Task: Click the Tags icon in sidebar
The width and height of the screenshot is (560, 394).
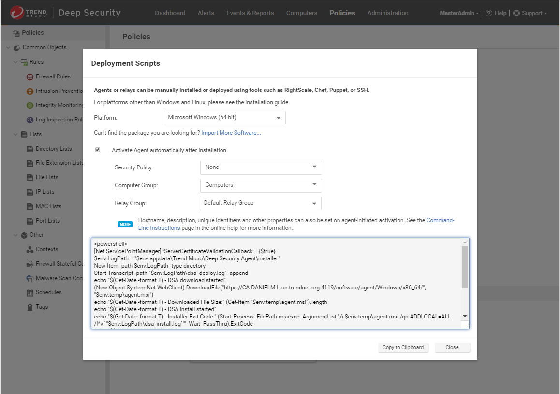Action: (30, 307)
